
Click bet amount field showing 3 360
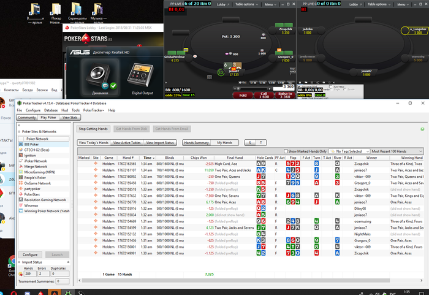(x=283, y=86)
